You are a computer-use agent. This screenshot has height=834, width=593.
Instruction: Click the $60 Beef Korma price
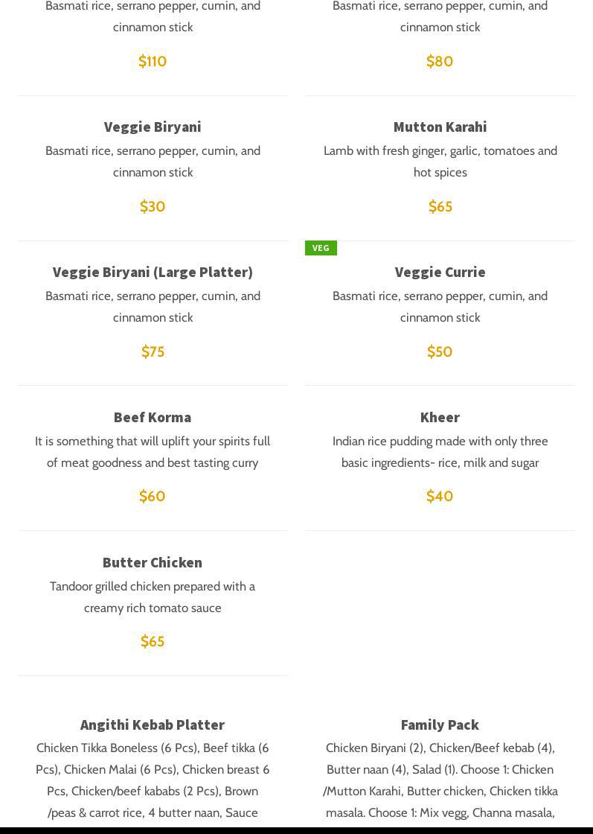click(x=153, y=496)
